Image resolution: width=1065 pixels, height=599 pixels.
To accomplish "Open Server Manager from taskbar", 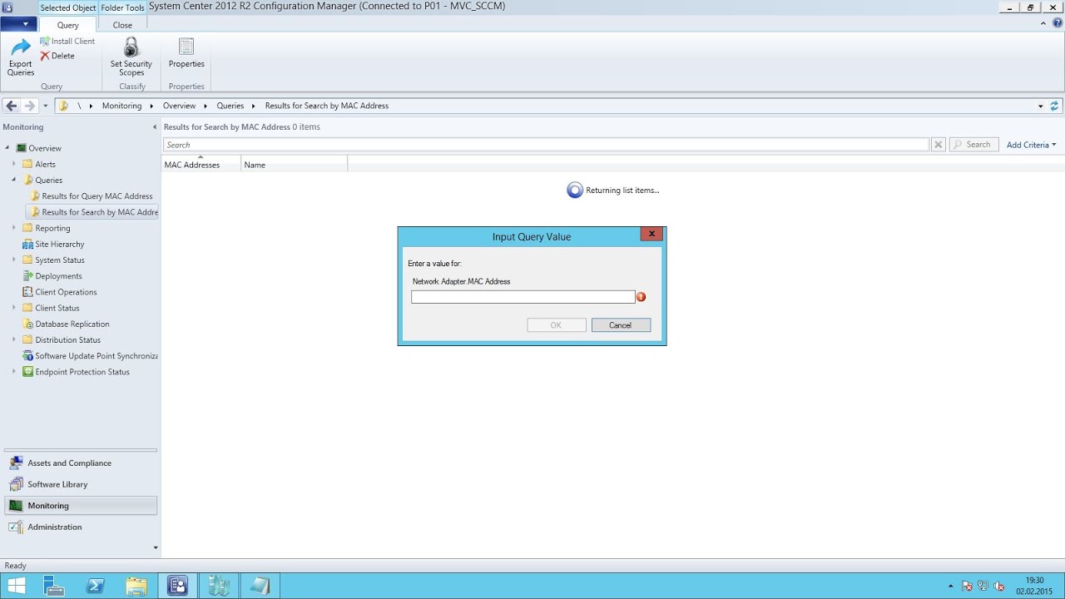I will click(x=54, y=586).
